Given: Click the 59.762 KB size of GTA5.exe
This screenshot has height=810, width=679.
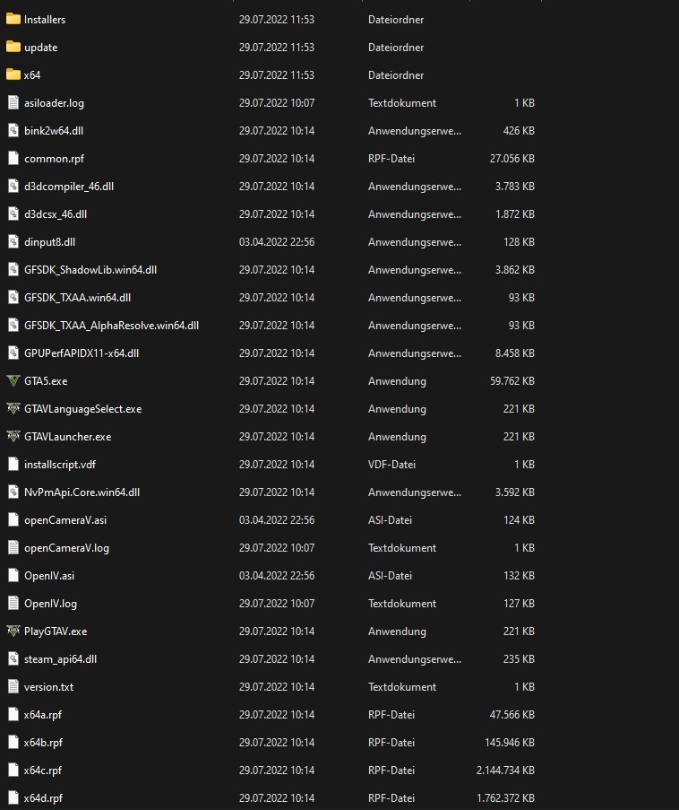Looking at the screenshot, I should point(512,381).
